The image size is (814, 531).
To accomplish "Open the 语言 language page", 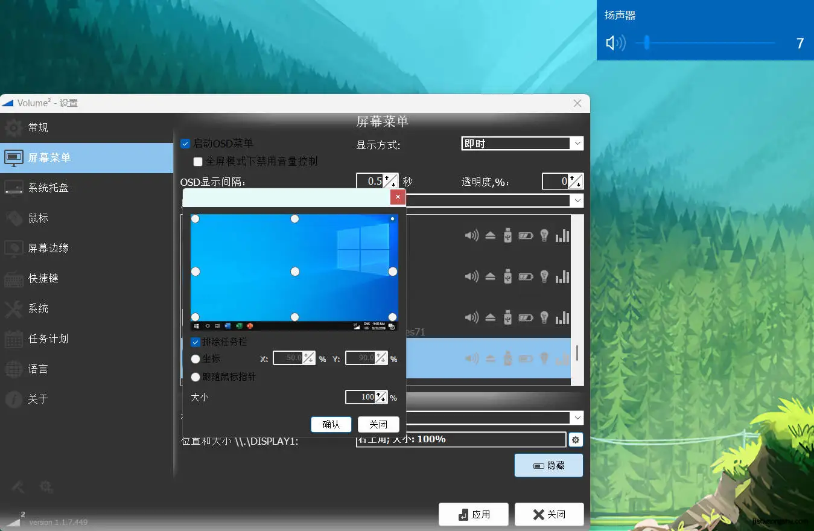I will pos(86,369).
